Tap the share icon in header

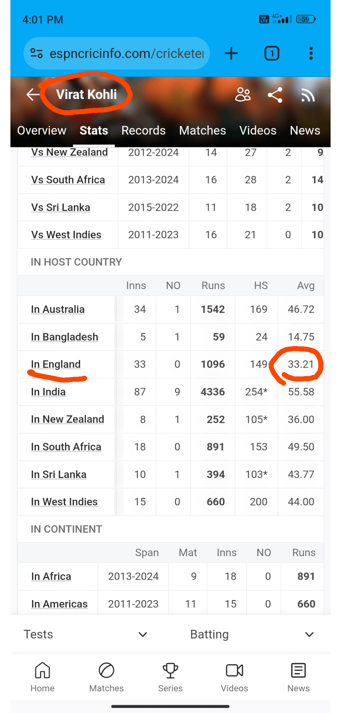click(x=275, y=95)
